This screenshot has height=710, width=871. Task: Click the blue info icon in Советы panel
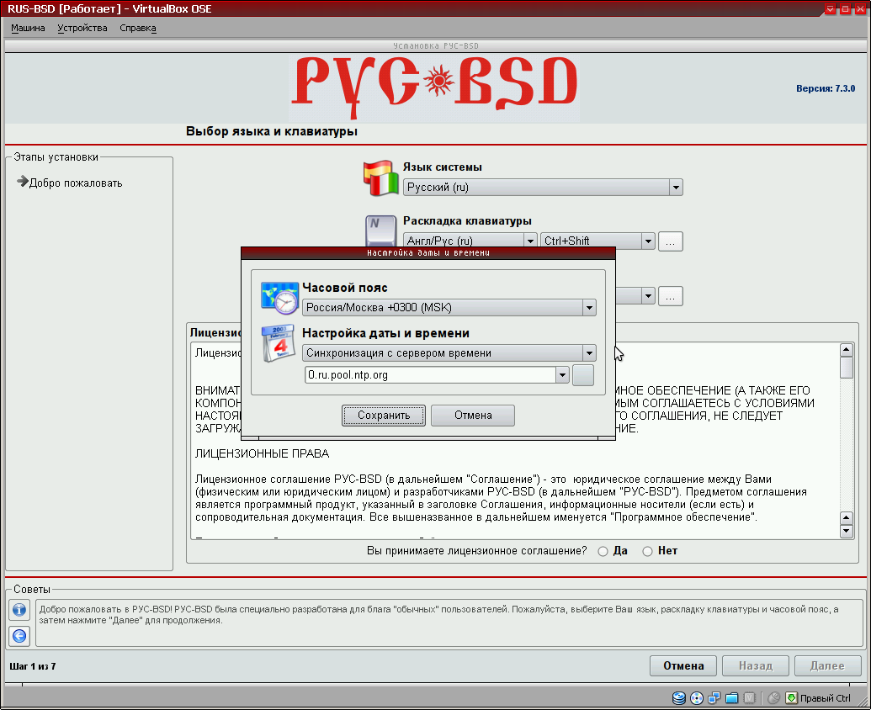coord(19,610)
